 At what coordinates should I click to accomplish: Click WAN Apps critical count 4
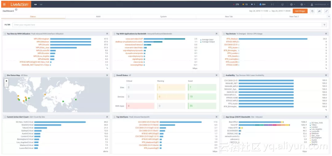[x=141, y=106]
